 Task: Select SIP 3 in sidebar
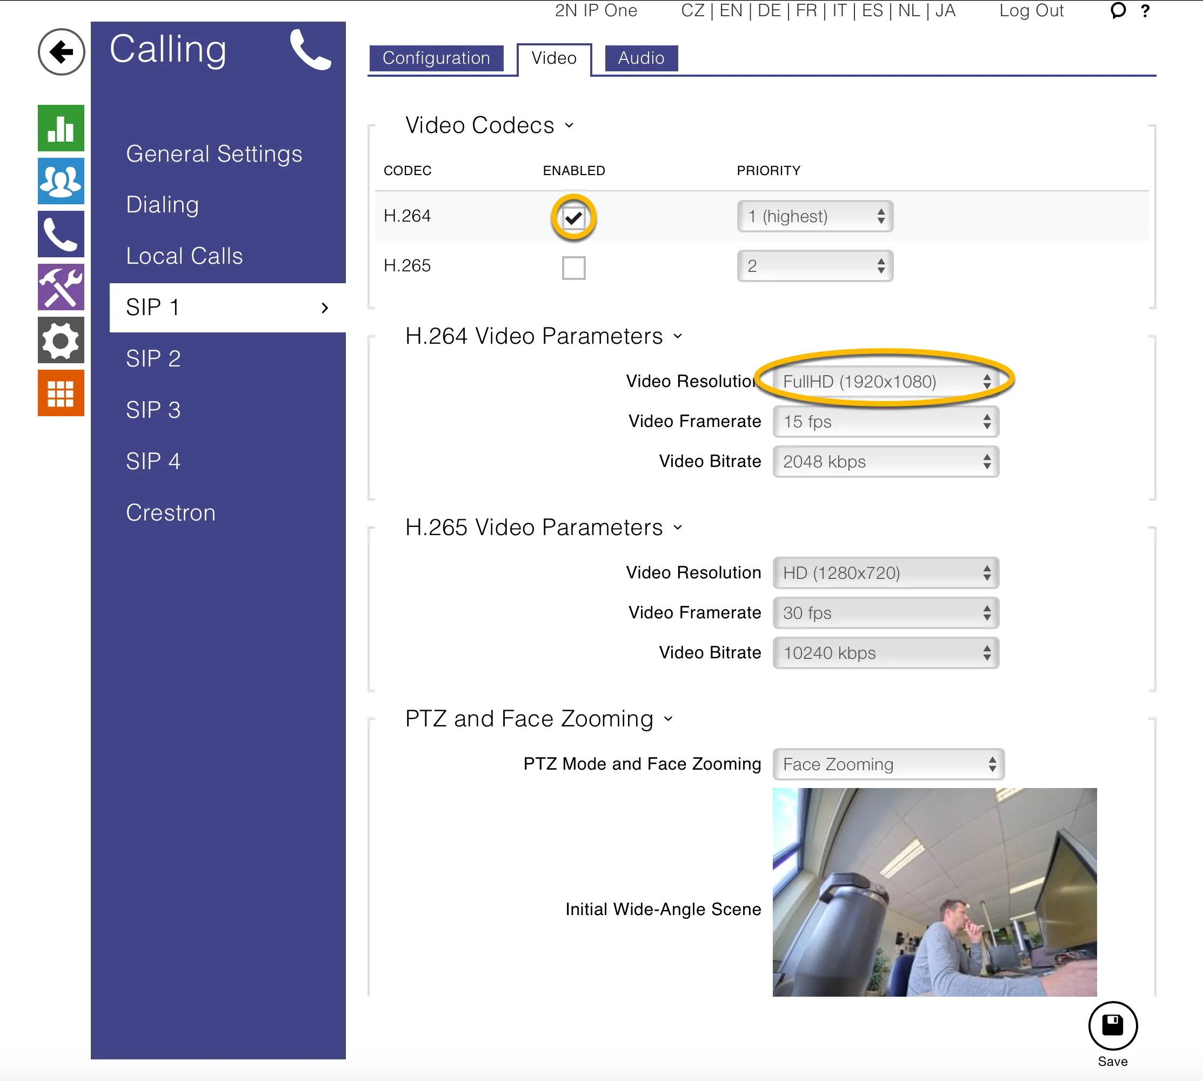point(153,410)
